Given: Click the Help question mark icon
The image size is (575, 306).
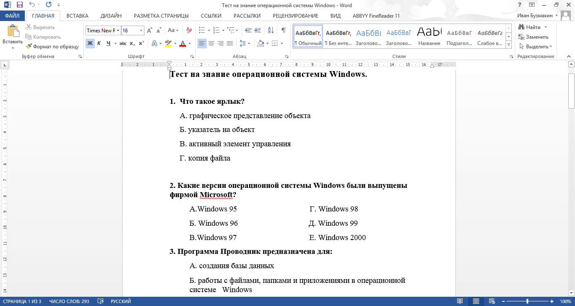Looking at the screenshot, I should pyautogui.click(x=520, y=5).
